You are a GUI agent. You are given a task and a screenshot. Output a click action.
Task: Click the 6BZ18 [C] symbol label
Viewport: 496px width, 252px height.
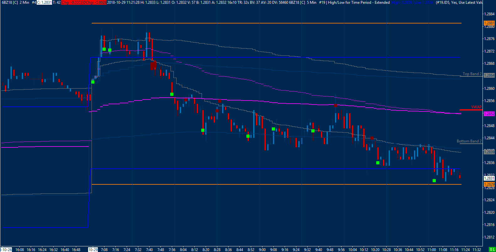click(9, 2)
